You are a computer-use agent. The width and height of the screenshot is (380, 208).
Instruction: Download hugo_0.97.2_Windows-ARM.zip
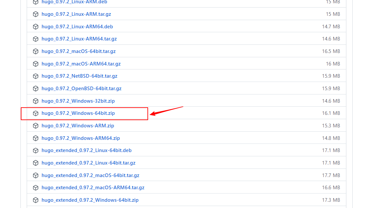point(78,126)
